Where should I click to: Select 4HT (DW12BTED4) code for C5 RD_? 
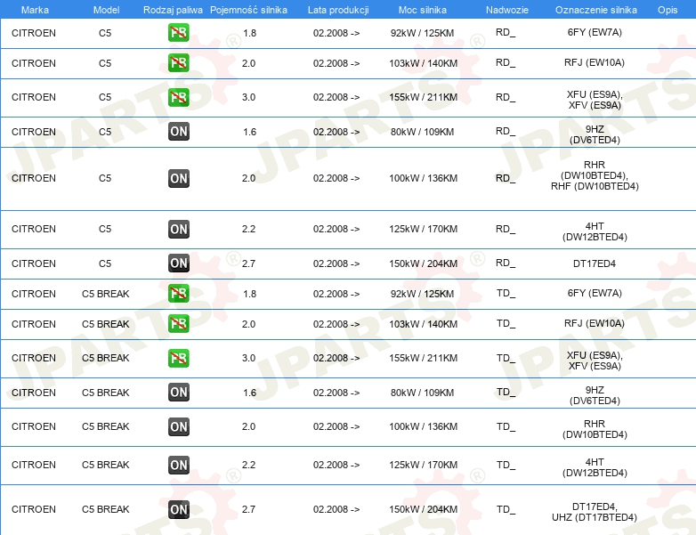coord(595,231)
